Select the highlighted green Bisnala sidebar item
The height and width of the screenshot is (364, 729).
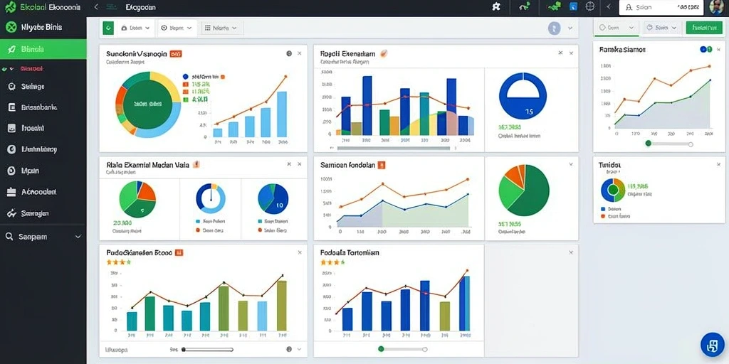tap(43, 49)
